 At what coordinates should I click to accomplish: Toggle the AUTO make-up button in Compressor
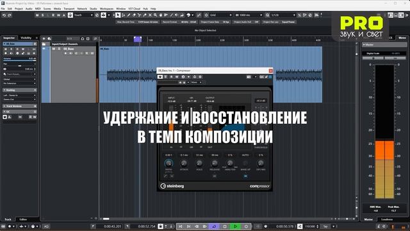coord(245,176)
